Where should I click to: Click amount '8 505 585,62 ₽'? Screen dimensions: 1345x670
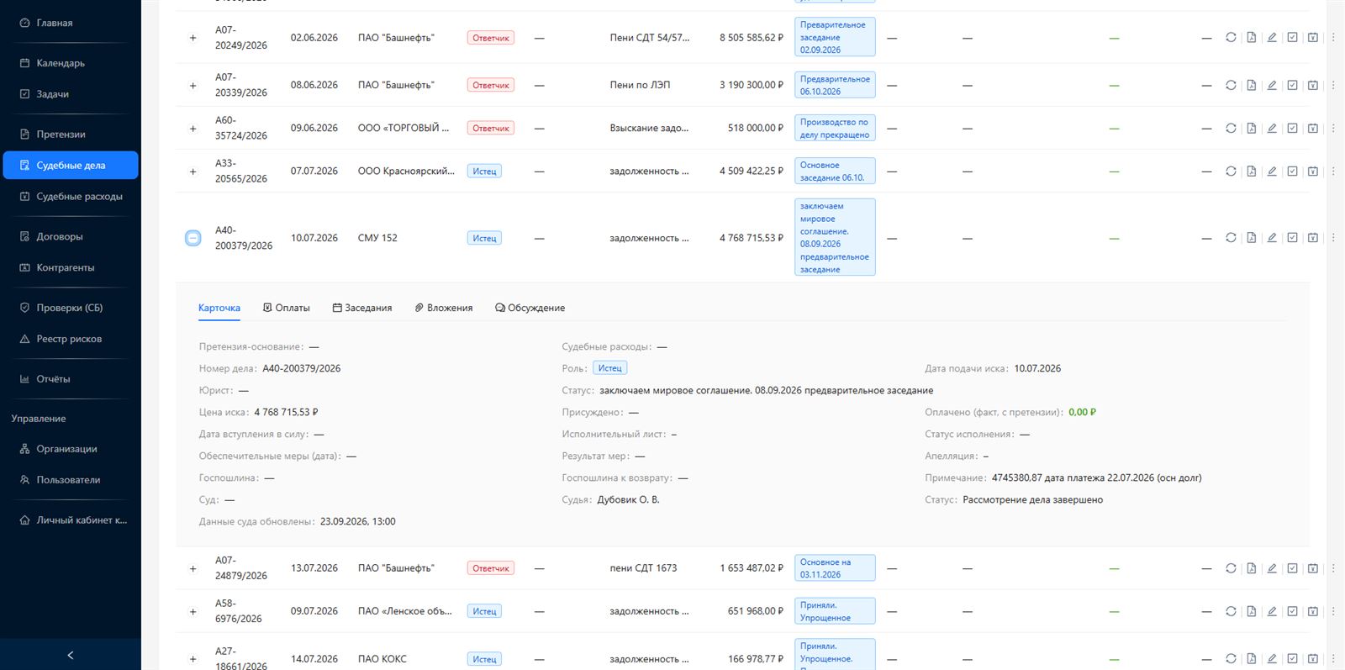[x=751, y=38]
